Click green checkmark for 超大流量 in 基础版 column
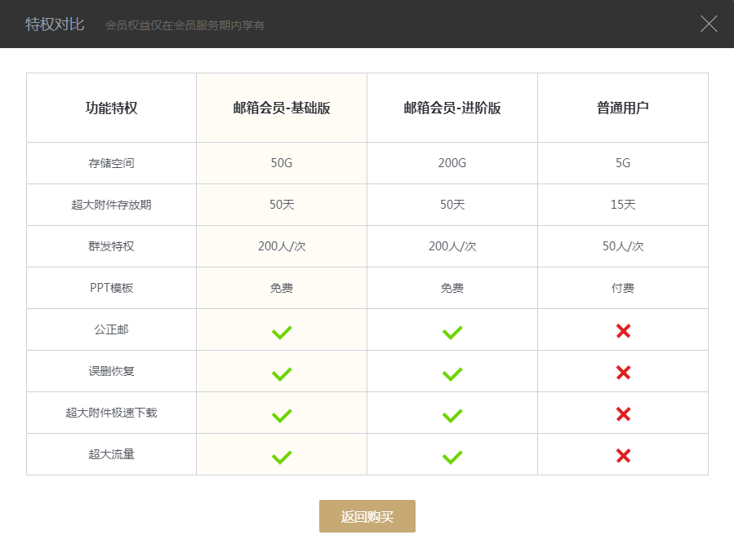The width and height of the screenshot is (734, 548). [x=282, y=457]
